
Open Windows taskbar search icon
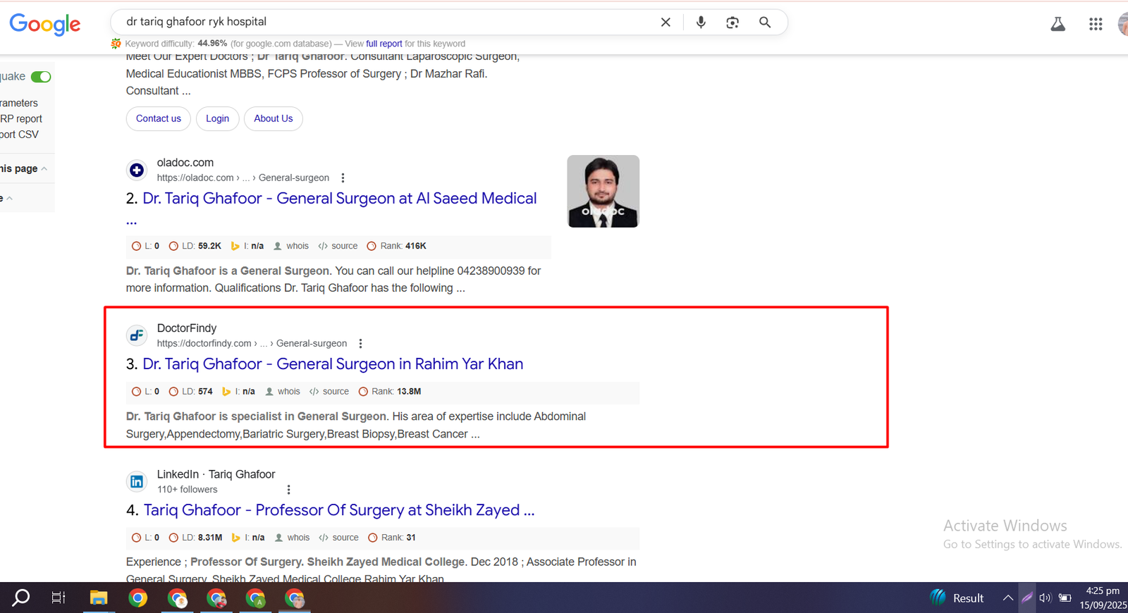(21, 598)
